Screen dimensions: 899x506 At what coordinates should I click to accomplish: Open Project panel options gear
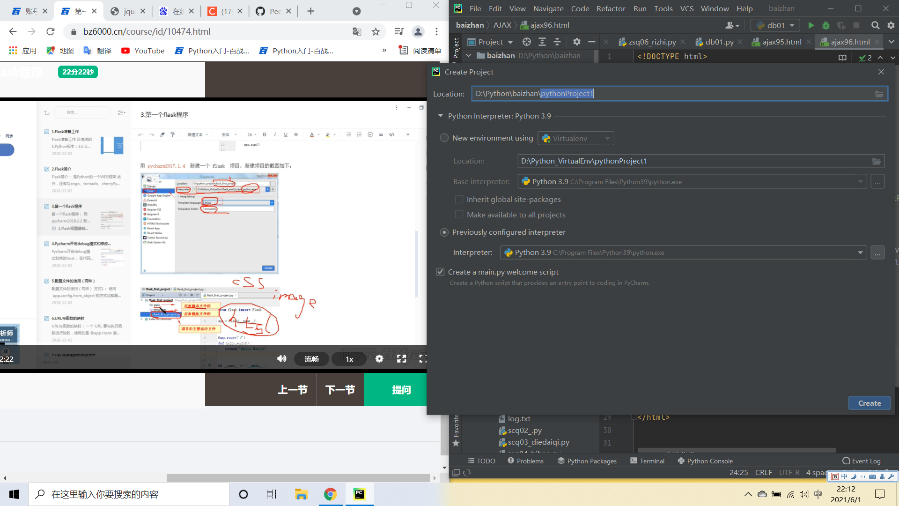coord(577,42)
